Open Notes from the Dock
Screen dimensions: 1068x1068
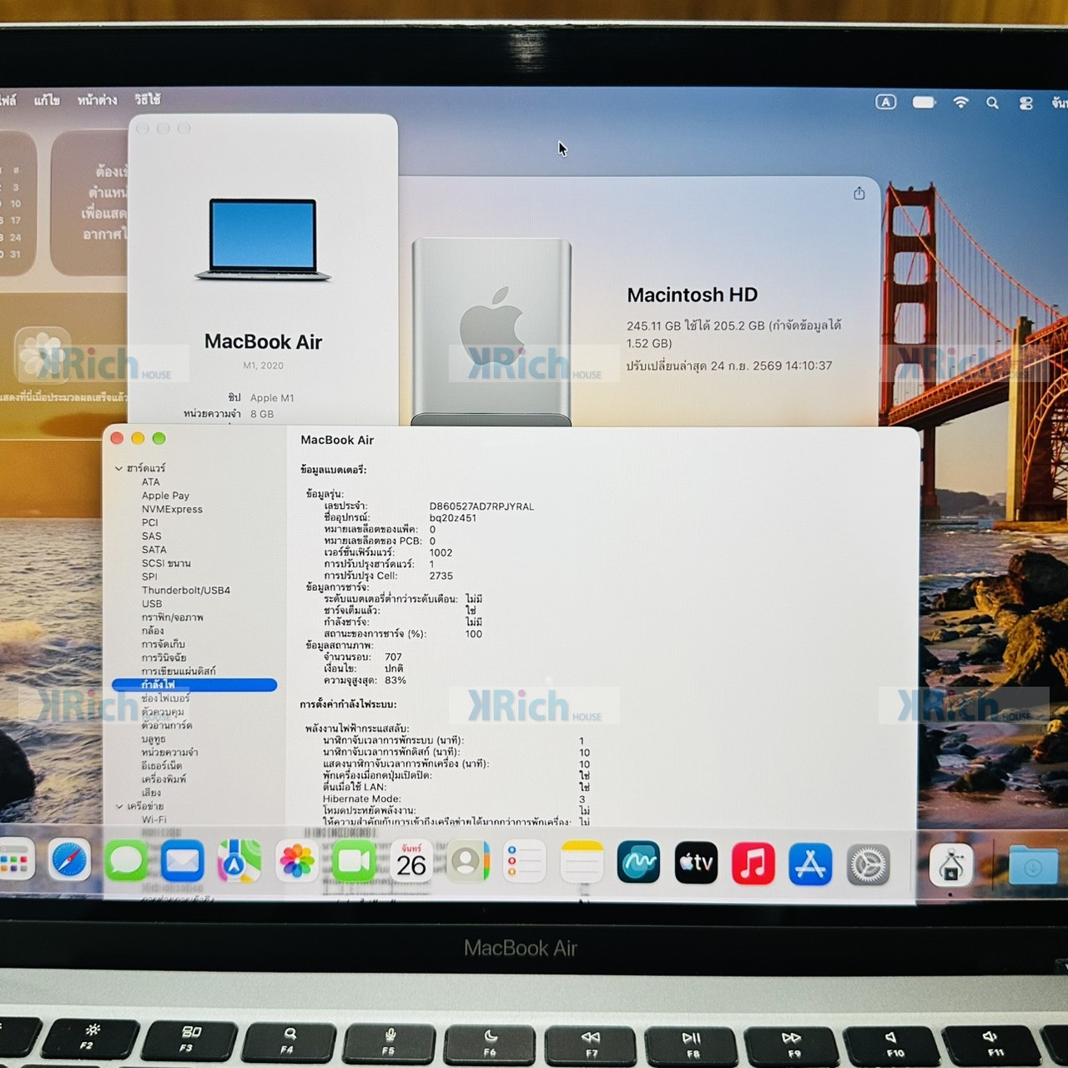[x=582, y=864]
